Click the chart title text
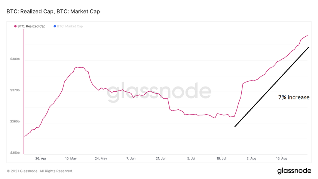Screen dimensions: 318x179 point(53,12)
